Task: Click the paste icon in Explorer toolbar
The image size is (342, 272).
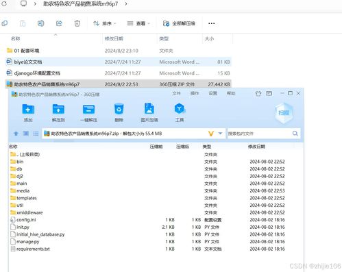Action: click(23, 23)
